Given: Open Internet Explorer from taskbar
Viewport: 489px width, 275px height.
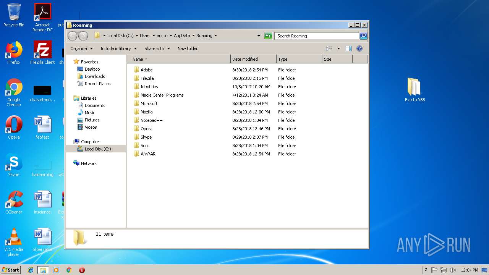Looking at the screenshot, I should coord(31,270).
